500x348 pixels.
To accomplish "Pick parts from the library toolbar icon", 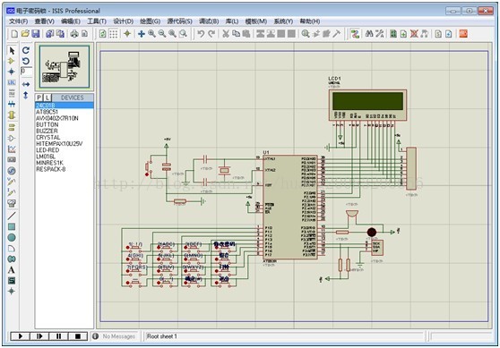I will tap(306, 34).
